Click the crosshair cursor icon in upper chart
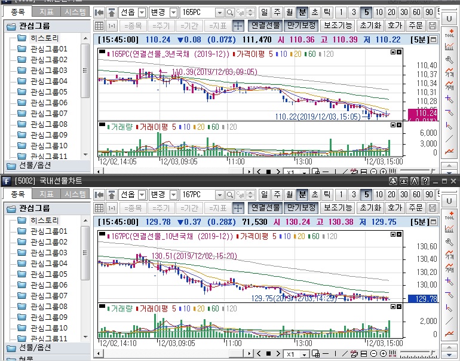The width and height of the screenshot is (460, 361). 237,26
